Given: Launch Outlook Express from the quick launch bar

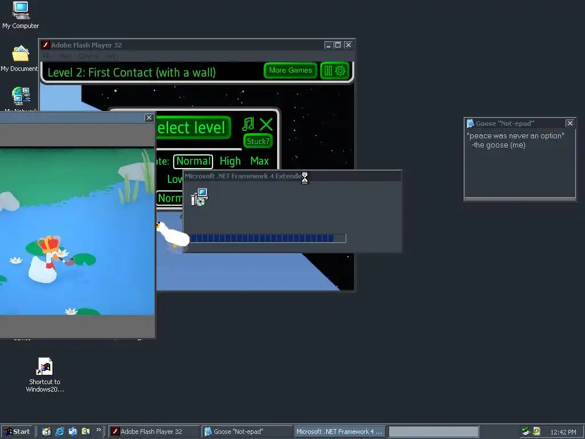Looking at the screenshot, I should click(x=73, y=432).
